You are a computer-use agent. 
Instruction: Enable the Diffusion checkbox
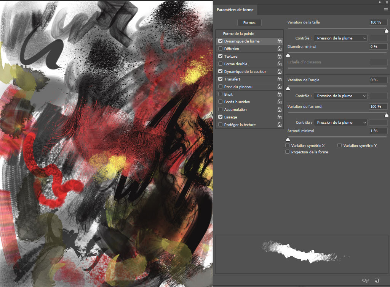[220, 49]
